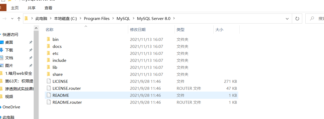Open address bar history dropdown
324x119 pixels.
point(287,19)
